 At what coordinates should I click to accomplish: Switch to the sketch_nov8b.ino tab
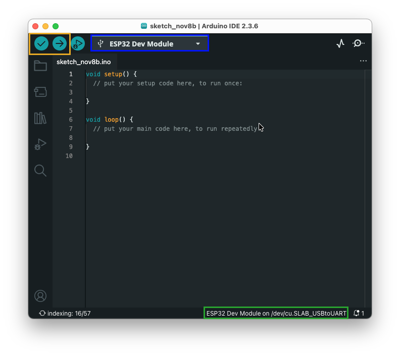tap(84, 62)
